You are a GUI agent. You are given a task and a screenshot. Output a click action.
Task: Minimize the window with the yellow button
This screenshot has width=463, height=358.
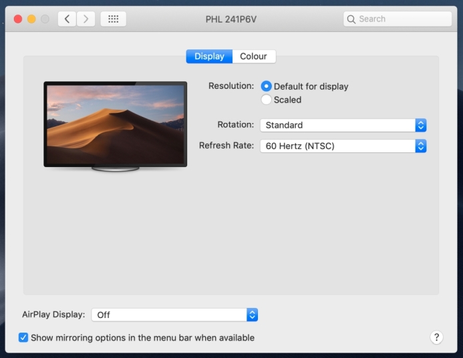31,19
